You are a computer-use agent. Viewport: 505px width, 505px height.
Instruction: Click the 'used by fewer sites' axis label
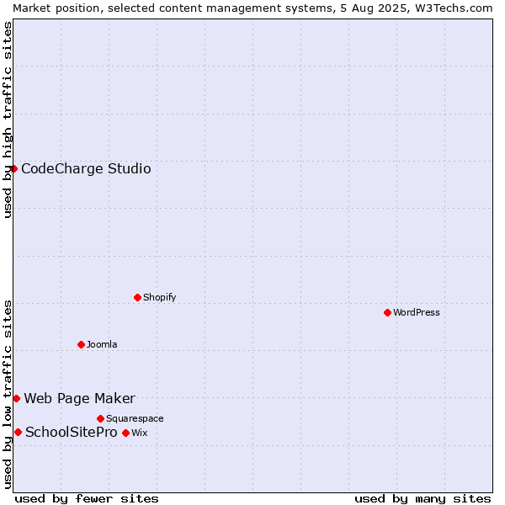tap(87, 499)
